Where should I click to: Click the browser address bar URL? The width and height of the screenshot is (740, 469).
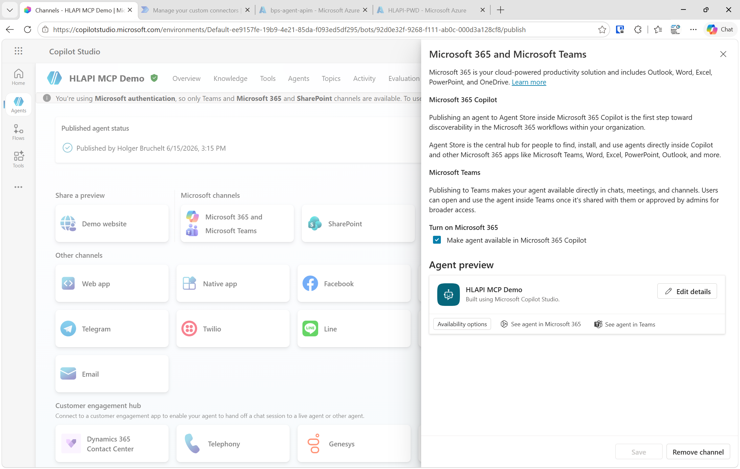[x=289, y=30]
